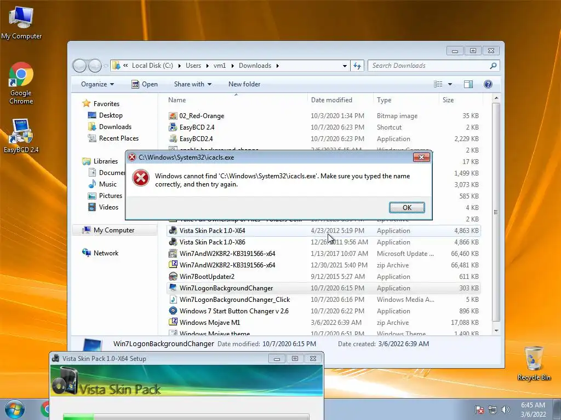
Task: Click Open in the Explorer toolbar
Action: tap(145, 84)
